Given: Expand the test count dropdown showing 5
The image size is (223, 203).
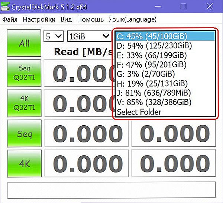Looking at the screenshot, I should 54,36.
